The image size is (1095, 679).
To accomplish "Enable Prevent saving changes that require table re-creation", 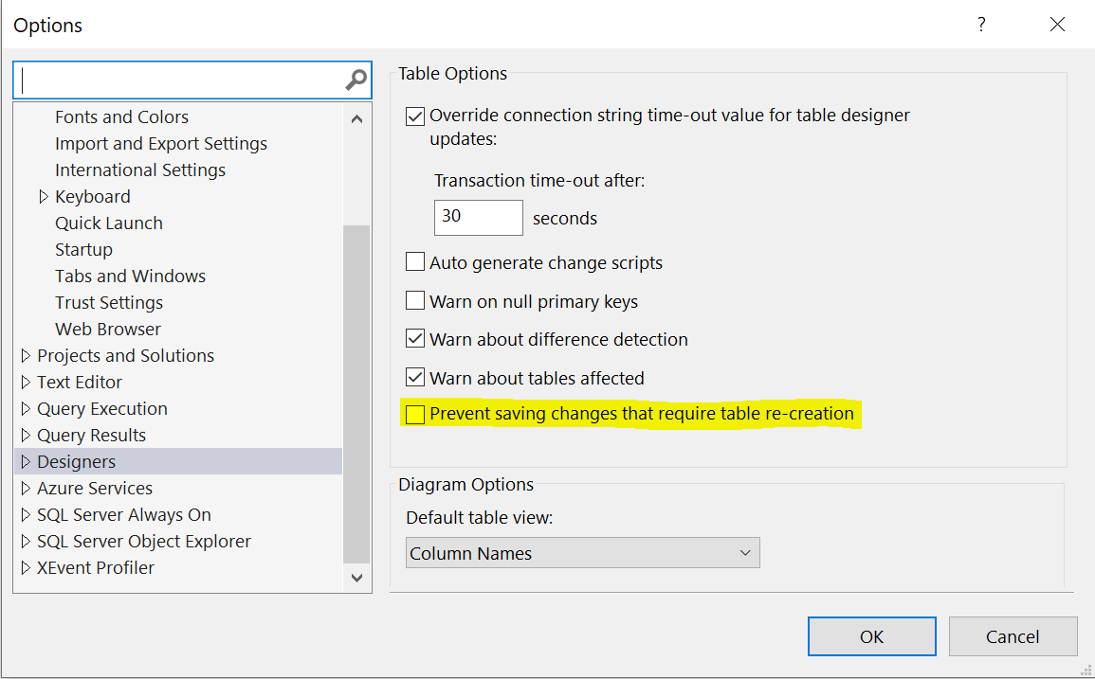I will 415,415.
